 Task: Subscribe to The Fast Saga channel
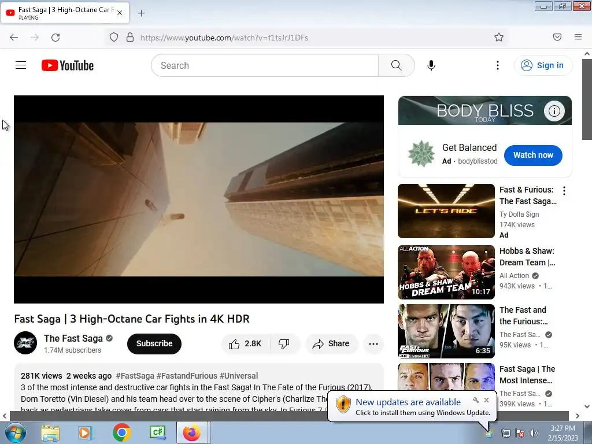pos(154,343)
